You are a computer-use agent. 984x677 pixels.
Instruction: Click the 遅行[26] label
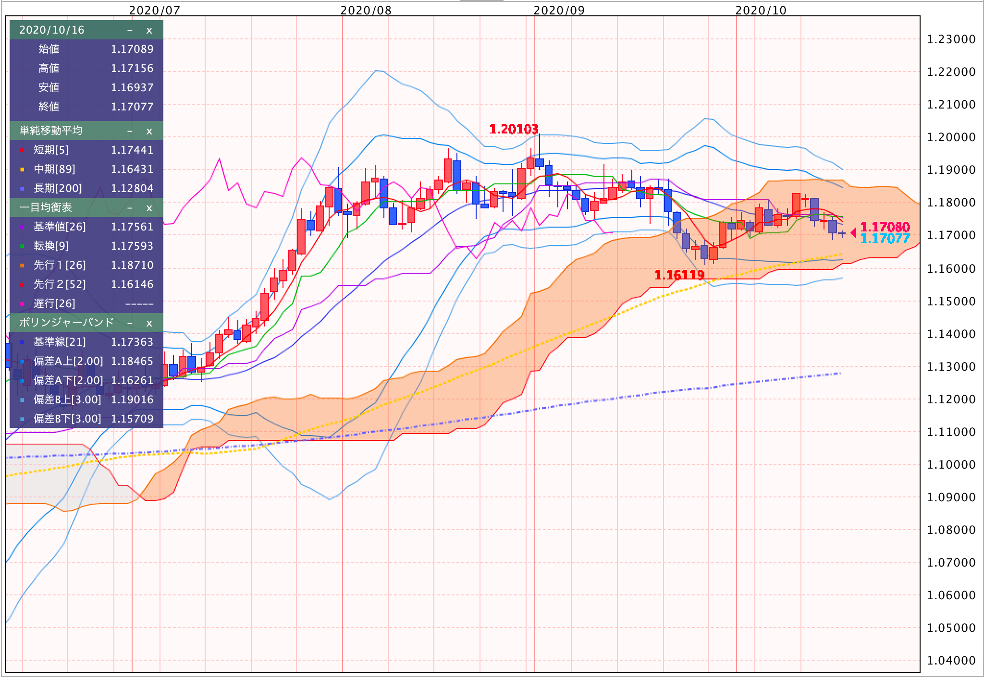click(x=54, y=303)
